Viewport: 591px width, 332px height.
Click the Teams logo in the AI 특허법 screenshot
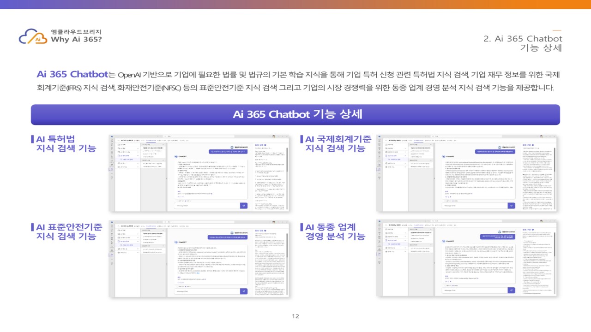pyautogui.click(x=112, y=136)
